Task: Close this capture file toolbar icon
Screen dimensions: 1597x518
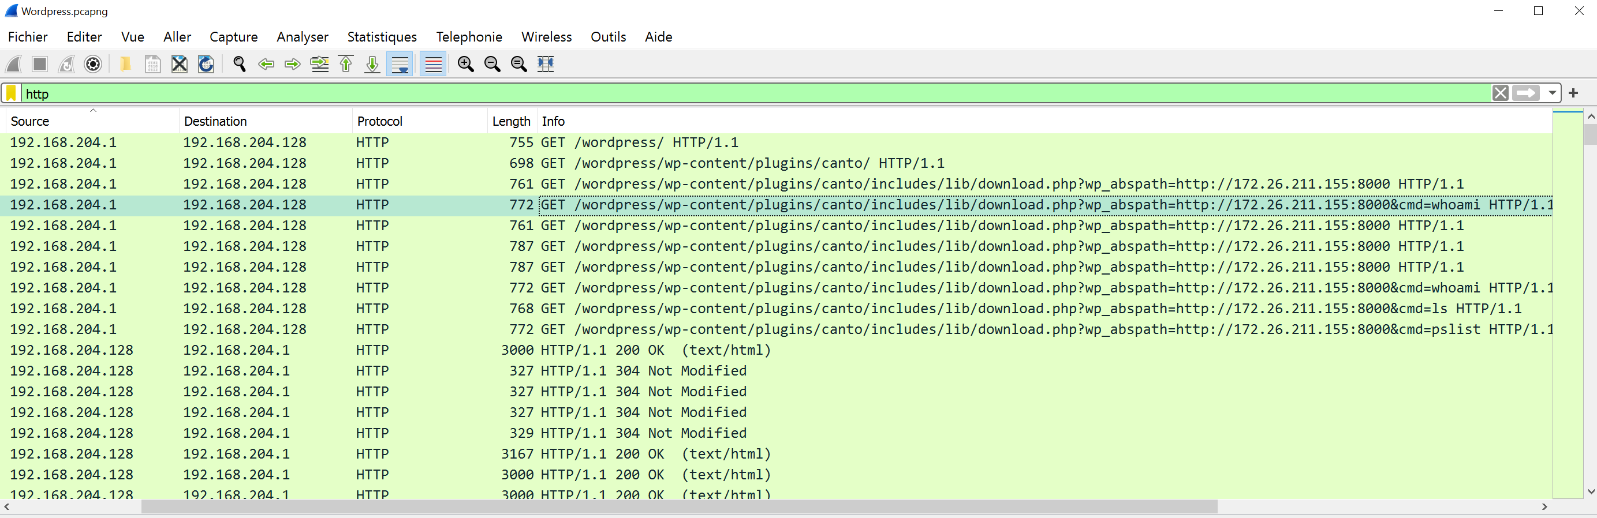Action: [x=179, y=64]
